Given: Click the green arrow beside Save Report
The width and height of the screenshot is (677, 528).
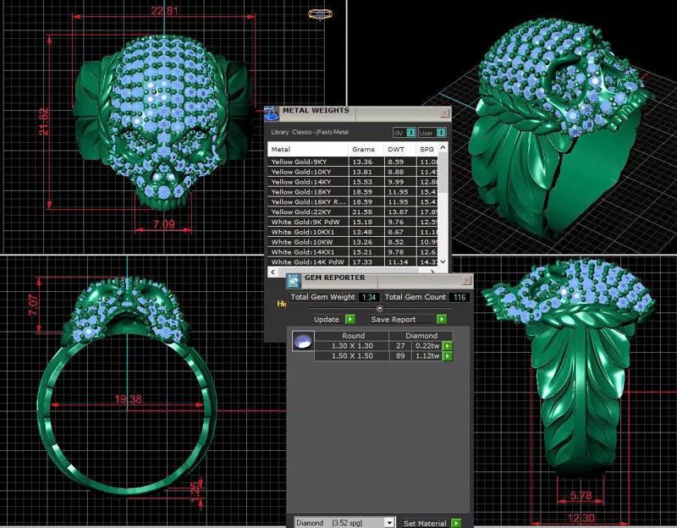Looking at the screenshot, I should click(x=441, y=319).
